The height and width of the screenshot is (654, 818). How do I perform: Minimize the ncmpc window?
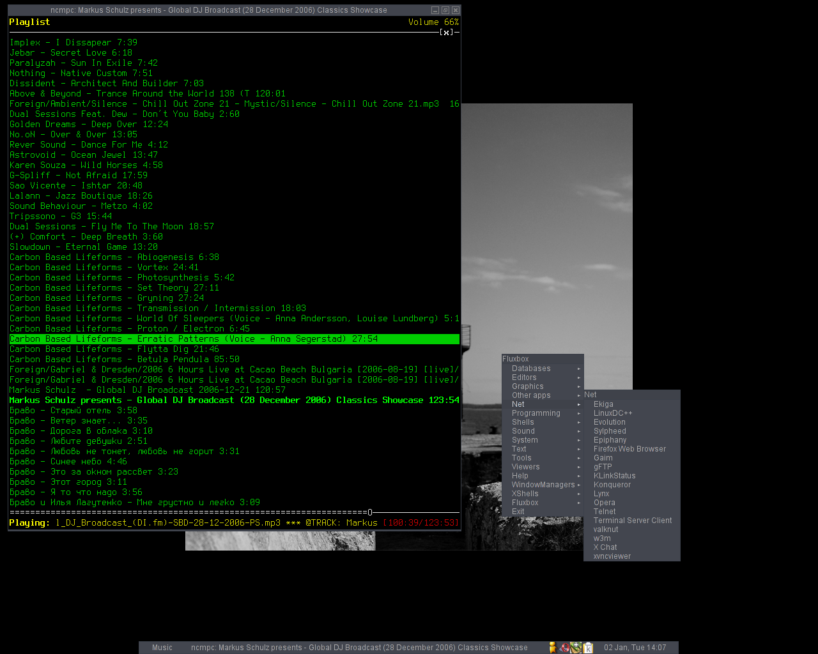(435, 10)
